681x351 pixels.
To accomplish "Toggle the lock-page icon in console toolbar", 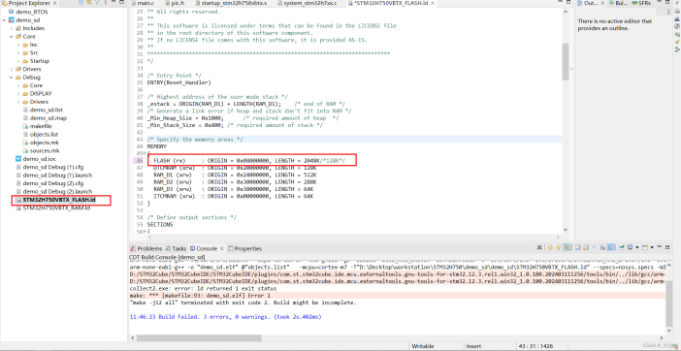I will [x=586, y=248].
